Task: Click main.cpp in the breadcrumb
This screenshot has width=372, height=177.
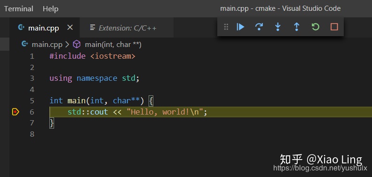Action: [x=47, y=45]
